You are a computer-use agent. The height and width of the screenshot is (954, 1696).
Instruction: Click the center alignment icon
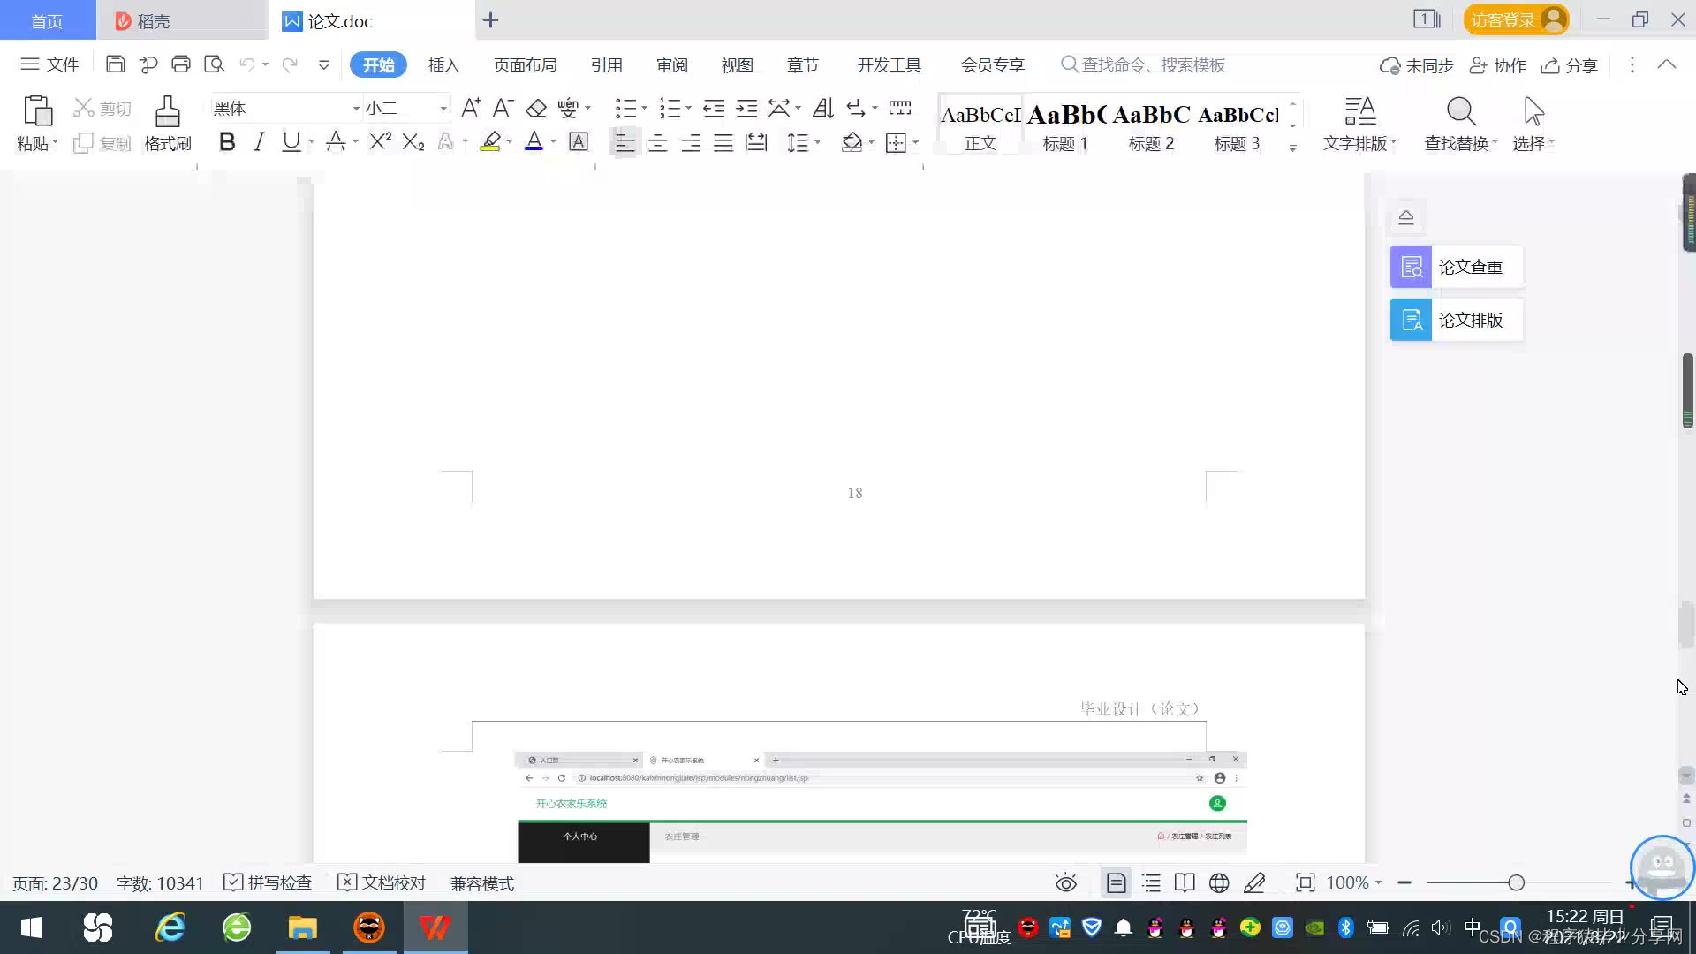(x=657, y=143)
